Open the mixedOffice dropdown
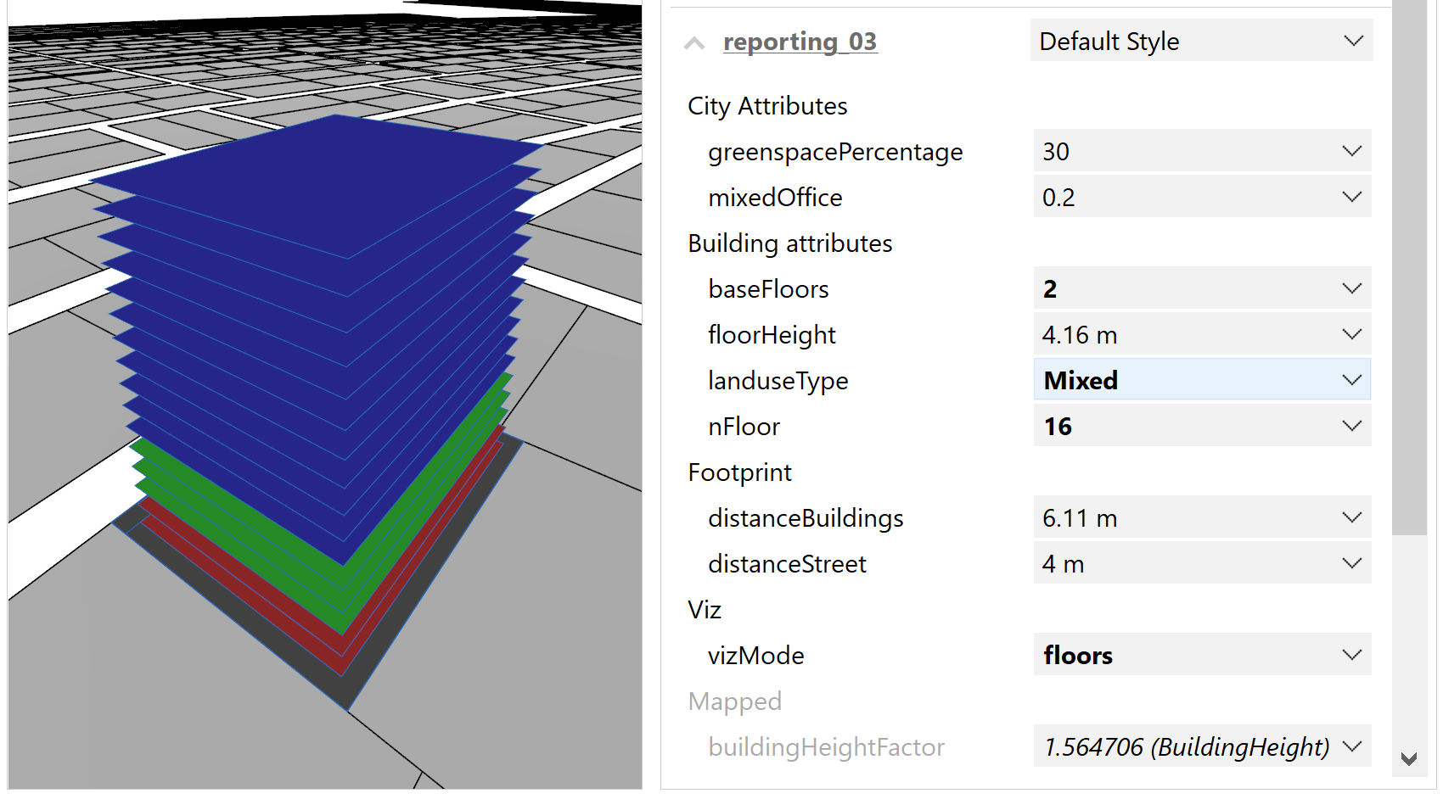 (x=1351, y=196)
